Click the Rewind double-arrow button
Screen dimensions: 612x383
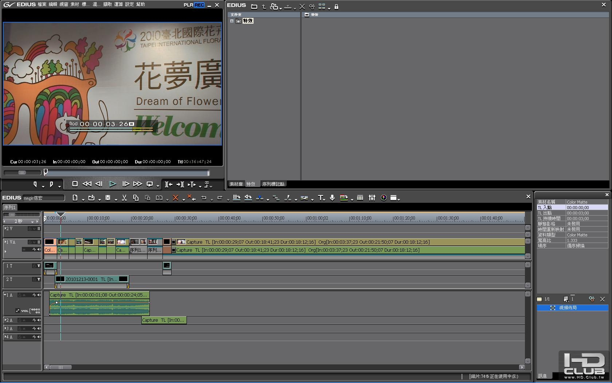tap(87, 184)
